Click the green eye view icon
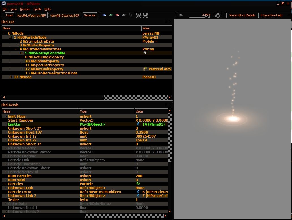292x220 pixels. click(x=111, y=15)
